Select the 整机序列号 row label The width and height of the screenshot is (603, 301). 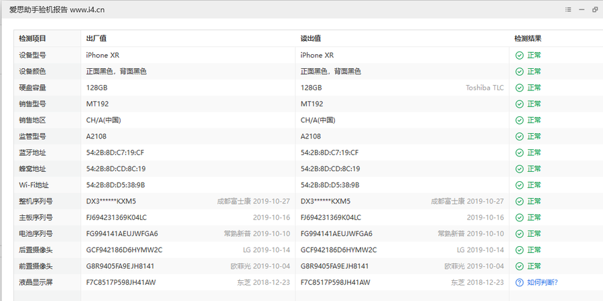36,201
